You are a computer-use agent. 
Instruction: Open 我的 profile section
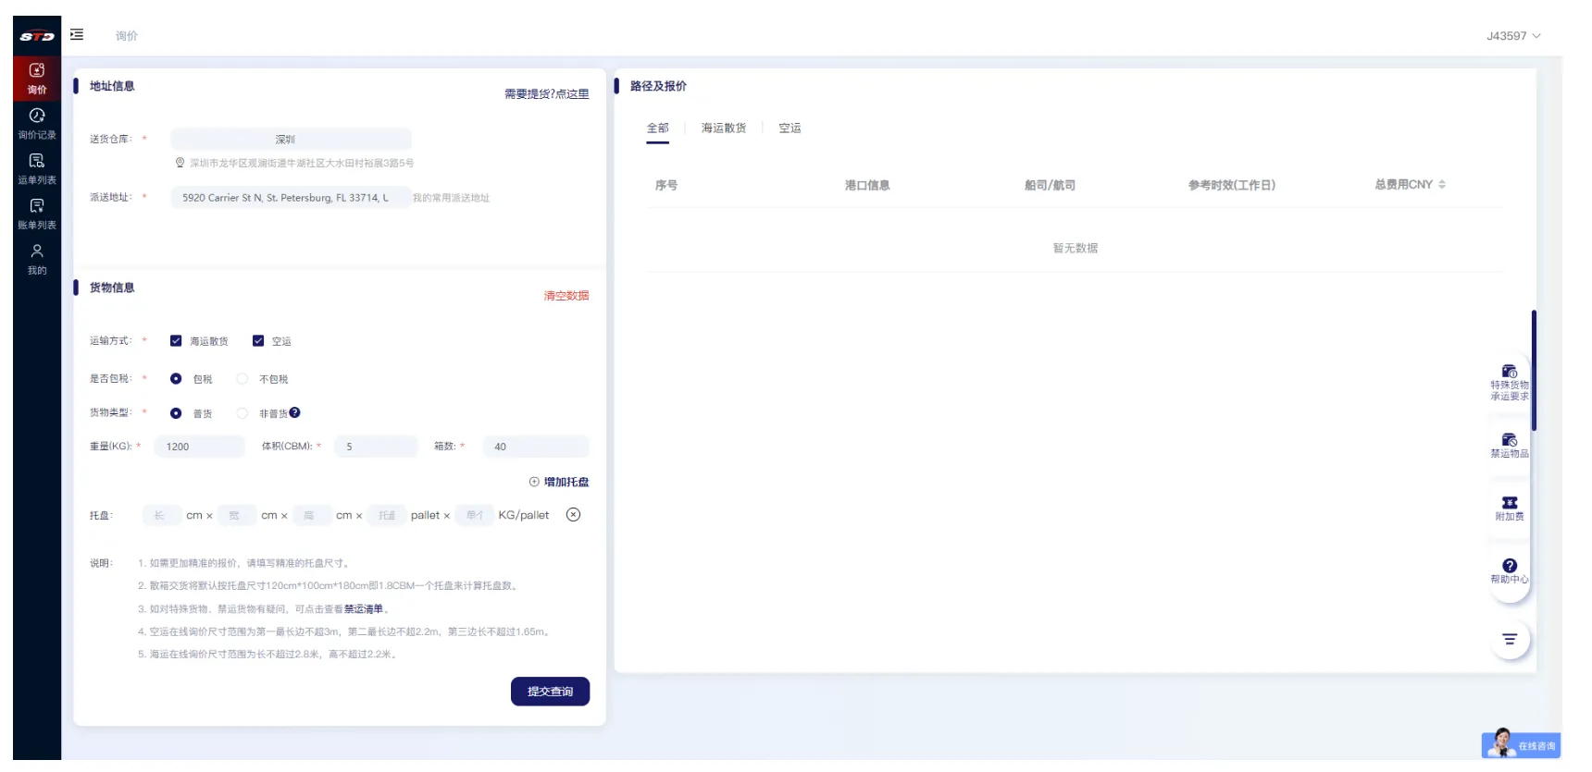click(37, 259)
